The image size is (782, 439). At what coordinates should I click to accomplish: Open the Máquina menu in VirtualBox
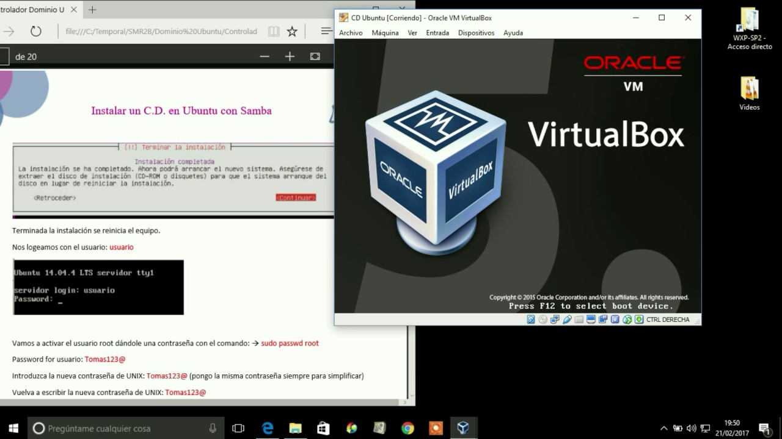click(385, 33)
